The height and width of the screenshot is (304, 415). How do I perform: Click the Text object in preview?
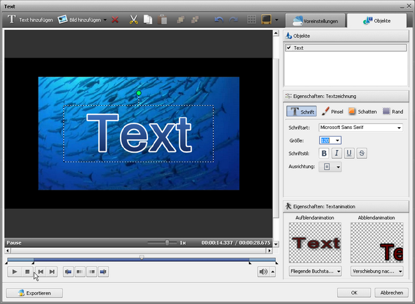tap(139, 133)
